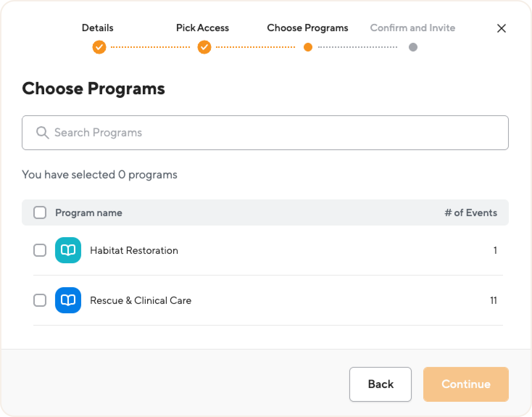Check the Rescue & Clinical Care checkbox
The image size is (532, 417).
pyautogui.click(x=40, y=300)
